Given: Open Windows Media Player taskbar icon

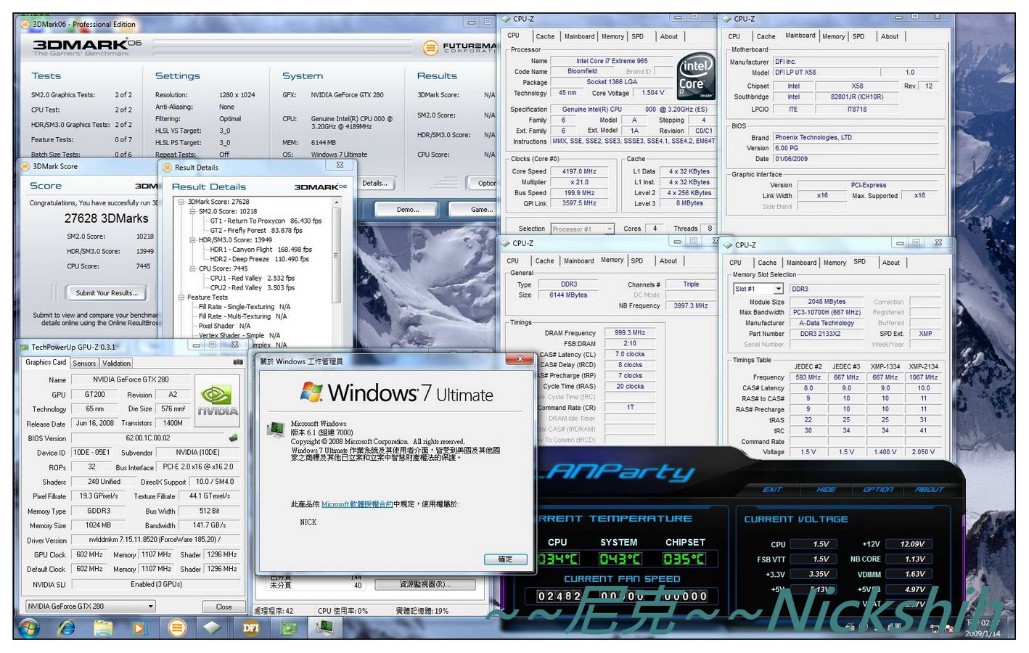Looking at the screenshot, I should (140, 628).
